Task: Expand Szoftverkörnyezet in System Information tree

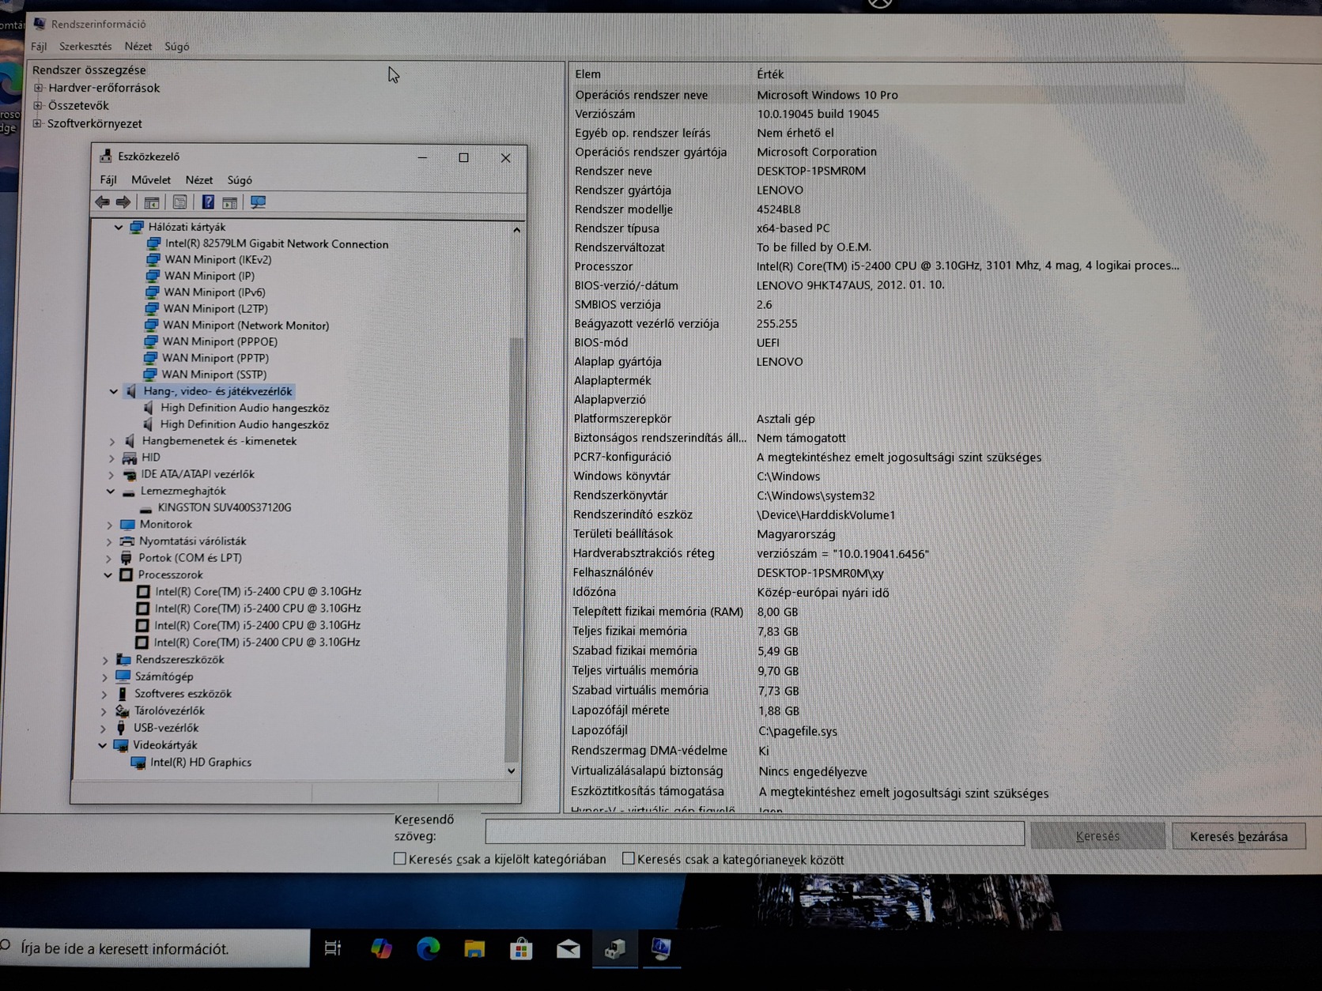Action: (x=37, y=123)
